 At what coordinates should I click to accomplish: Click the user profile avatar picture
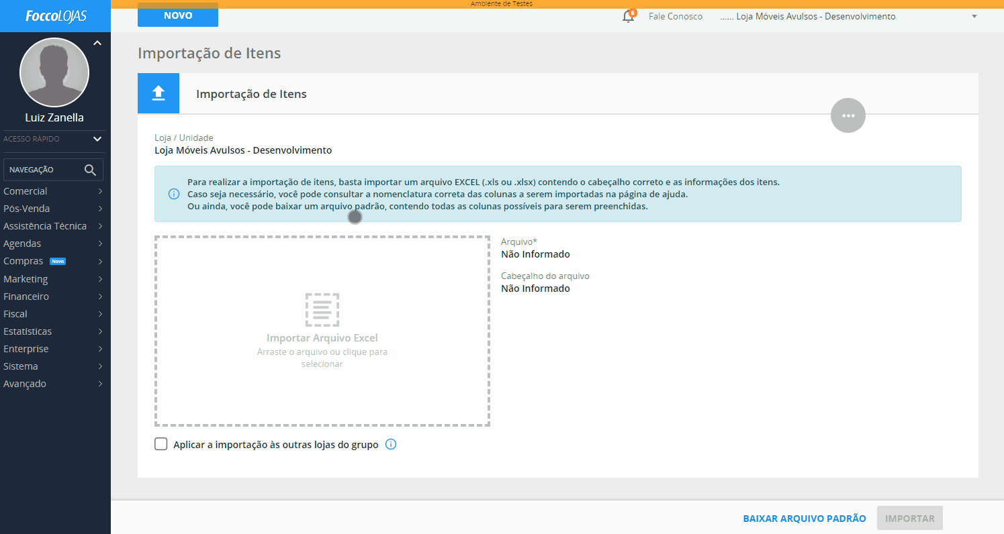[54, 72]
